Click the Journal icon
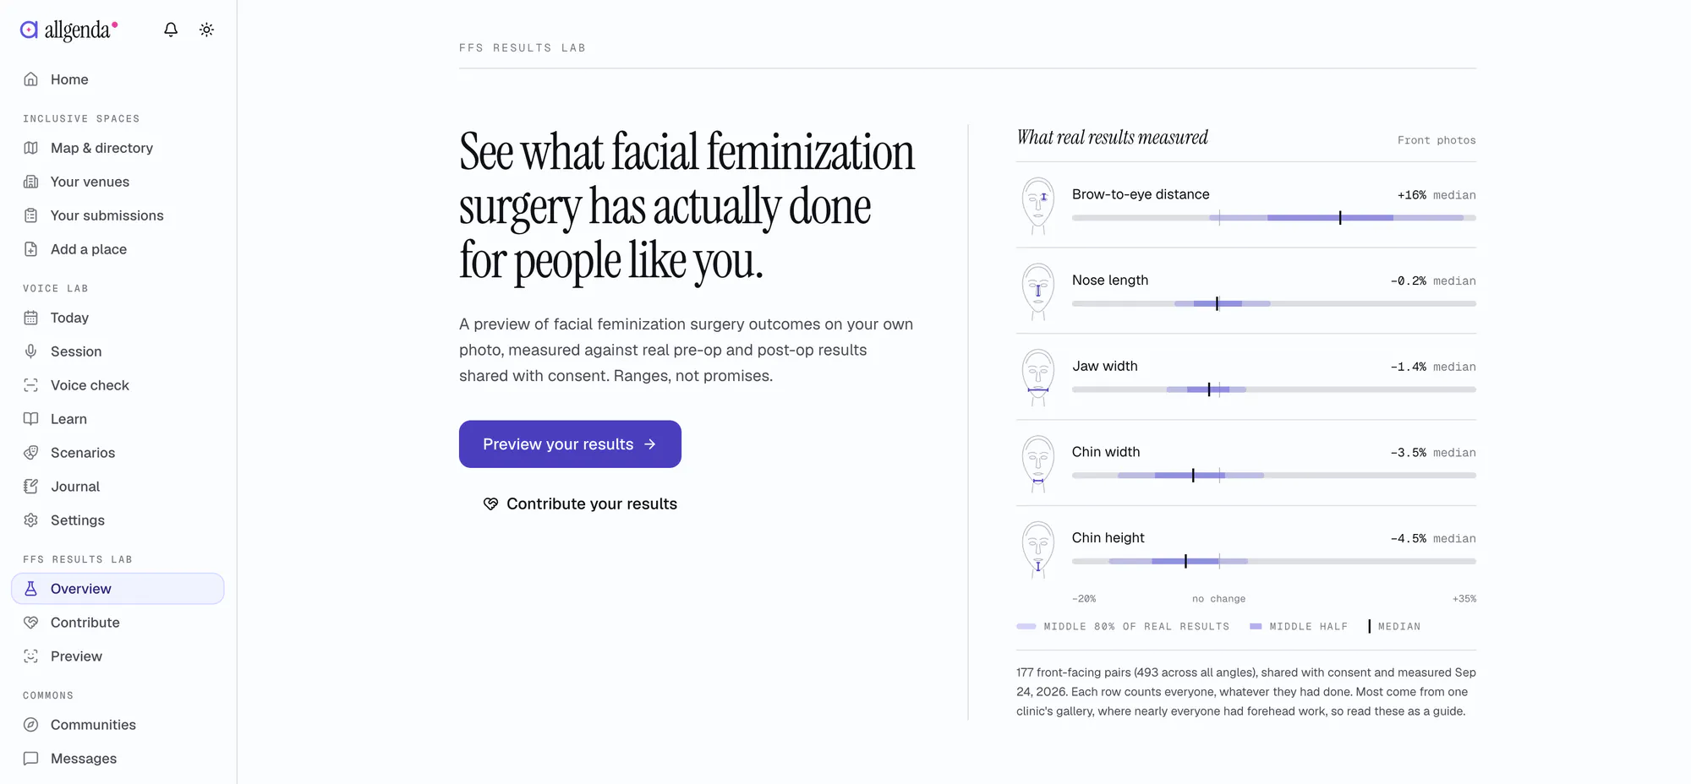This screenshot has height=784, width=1691. (31, 487)
